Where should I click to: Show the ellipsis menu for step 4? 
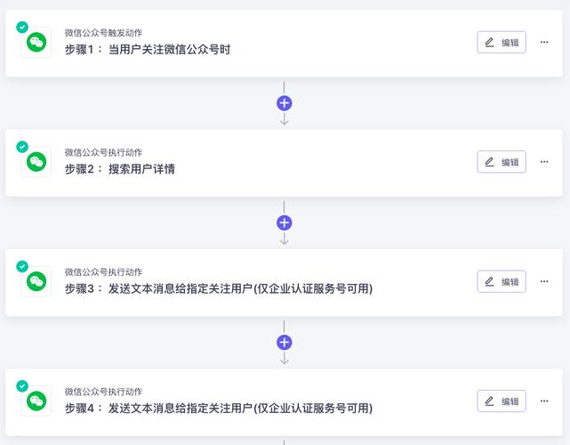point(544,400)
